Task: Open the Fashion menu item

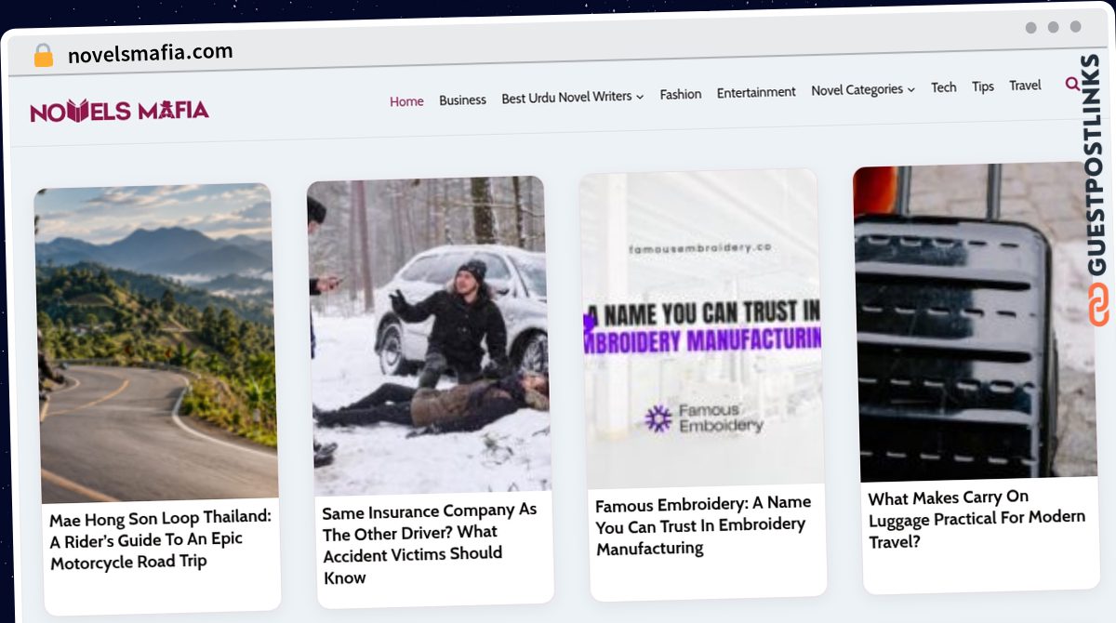Action: (x=681, y=94)
